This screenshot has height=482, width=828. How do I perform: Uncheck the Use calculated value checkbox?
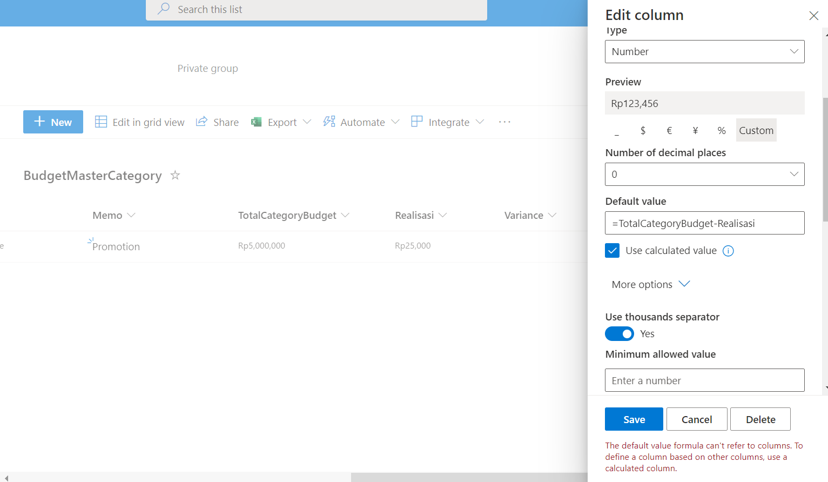coord(612,250)
